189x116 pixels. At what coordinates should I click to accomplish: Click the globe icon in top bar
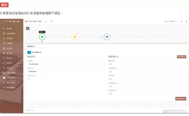182,21
